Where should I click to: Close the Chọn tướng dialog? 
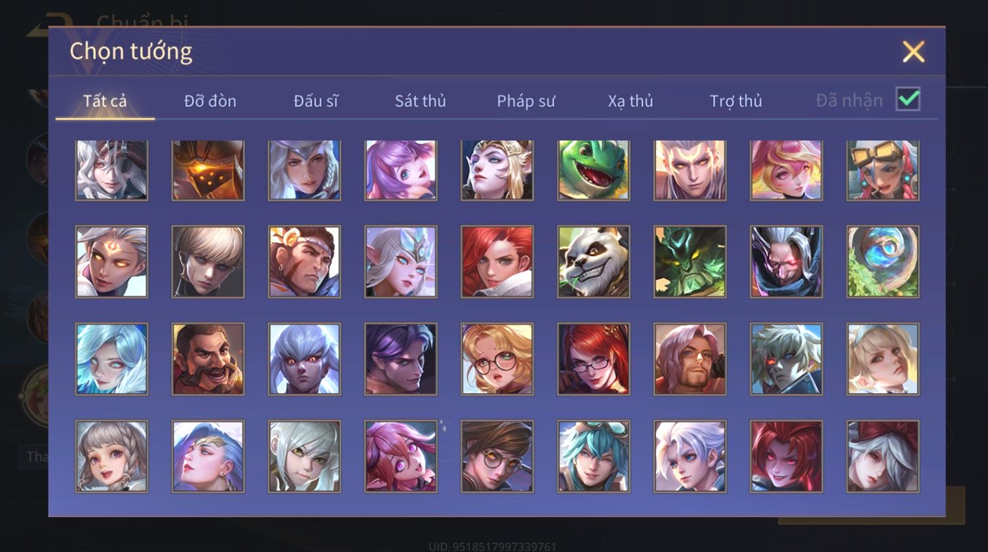pyautogui.click(x=913, y=52)
